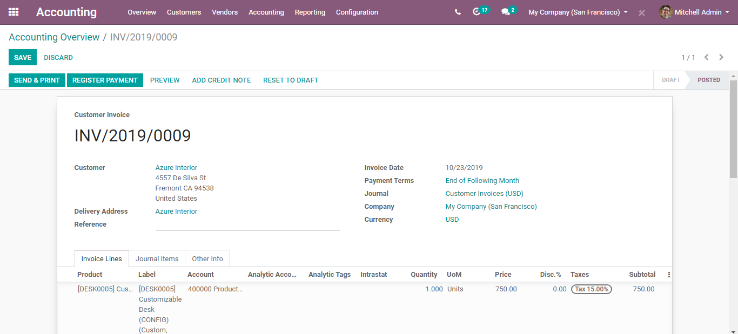Viewport: 738px width, 334px height.
Task: Switch to Invoice Lines tab
Action: point(102,258)
